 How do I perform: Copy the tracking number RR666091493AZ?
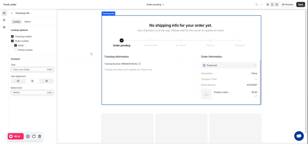click(140, 64)
